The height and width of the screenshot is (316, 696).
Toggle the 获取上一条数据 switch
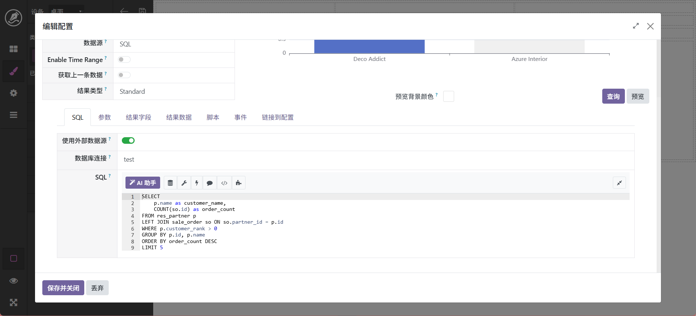124,75
